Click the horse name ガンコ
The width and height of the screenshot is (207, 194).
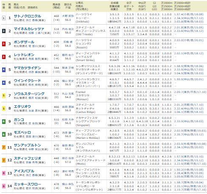pyautogui.click(x=19, y=120)
